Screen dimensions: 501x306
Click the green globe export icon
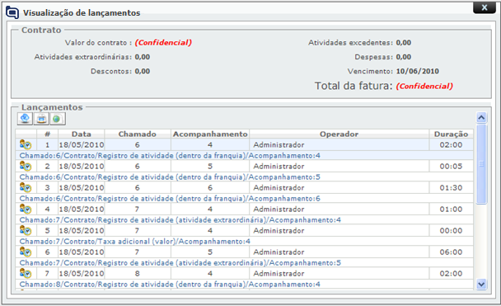pyautogui.click(x=58, y=119)
